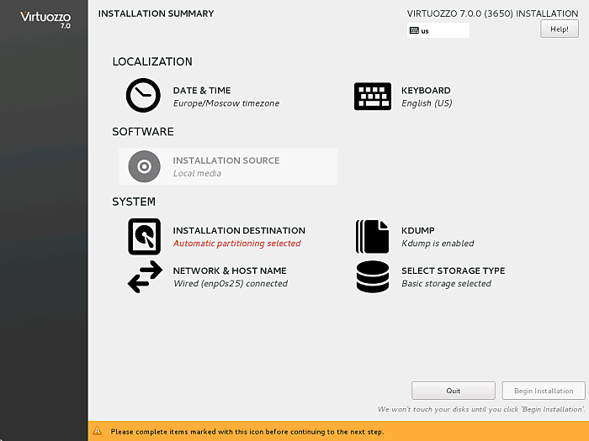Click the keyboard icon in the layout indicator
The image size is (589, 441).
413,30
